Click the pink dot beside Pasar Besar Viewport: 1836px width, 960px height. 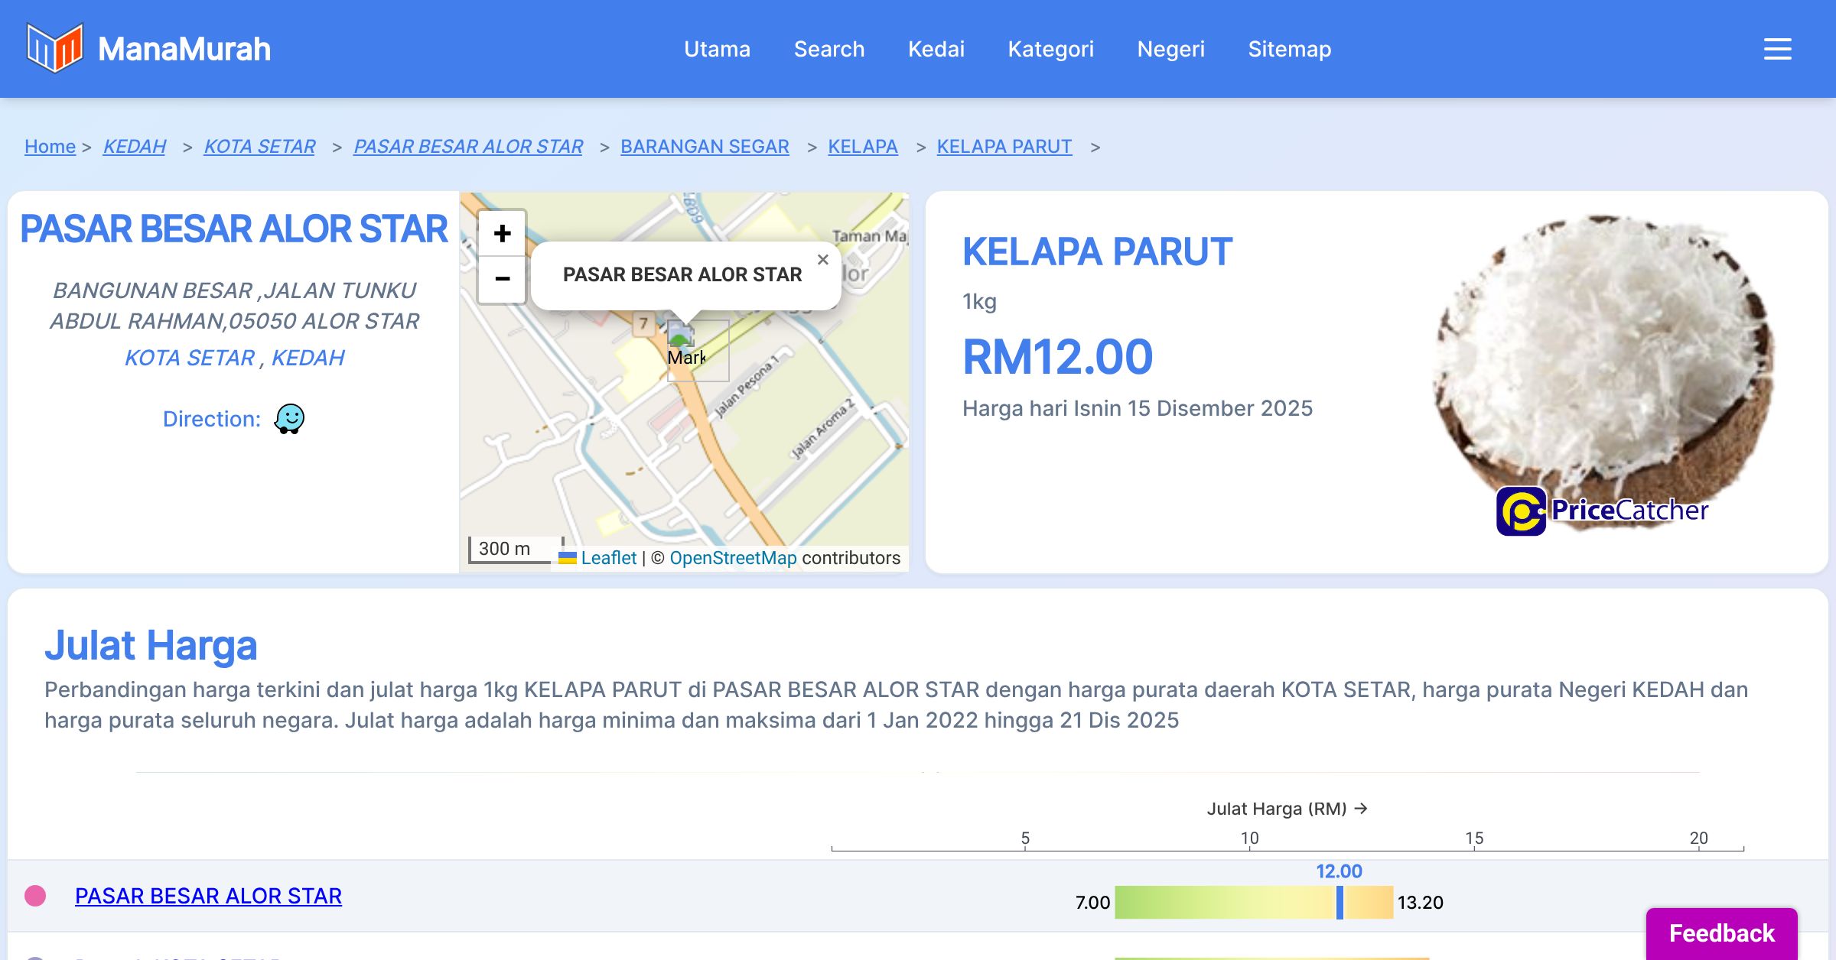pos(35,896)
